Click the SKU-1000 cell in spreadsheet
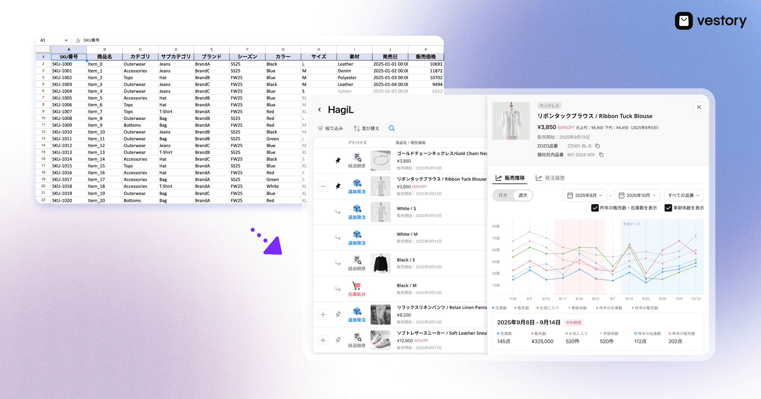 click(69, 64)
